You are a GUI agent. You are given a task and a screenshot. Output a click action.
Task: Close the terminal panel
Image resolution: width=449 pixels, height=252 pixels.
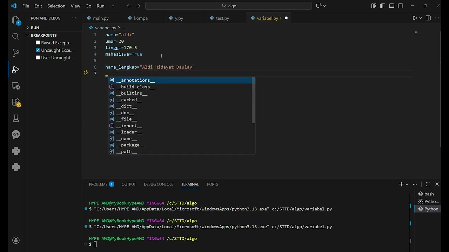[x=437, y=184]
